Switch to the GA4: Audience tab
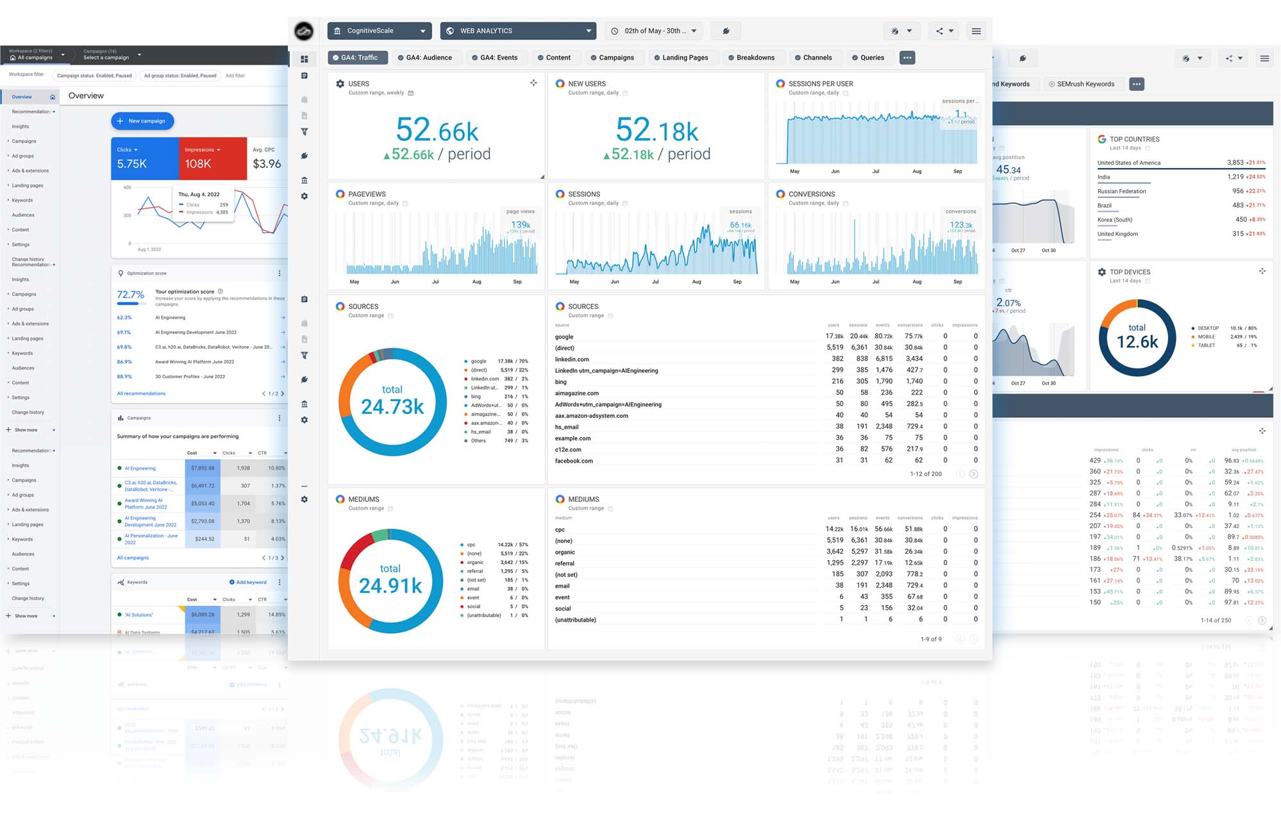This screenshot has height=821, width=1281. coord(424,58)
